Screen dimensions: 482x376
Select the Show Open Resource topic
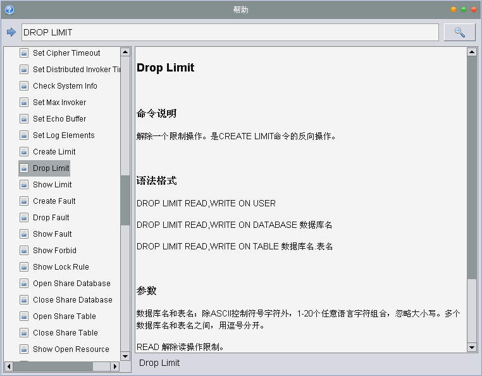[71, 349]
